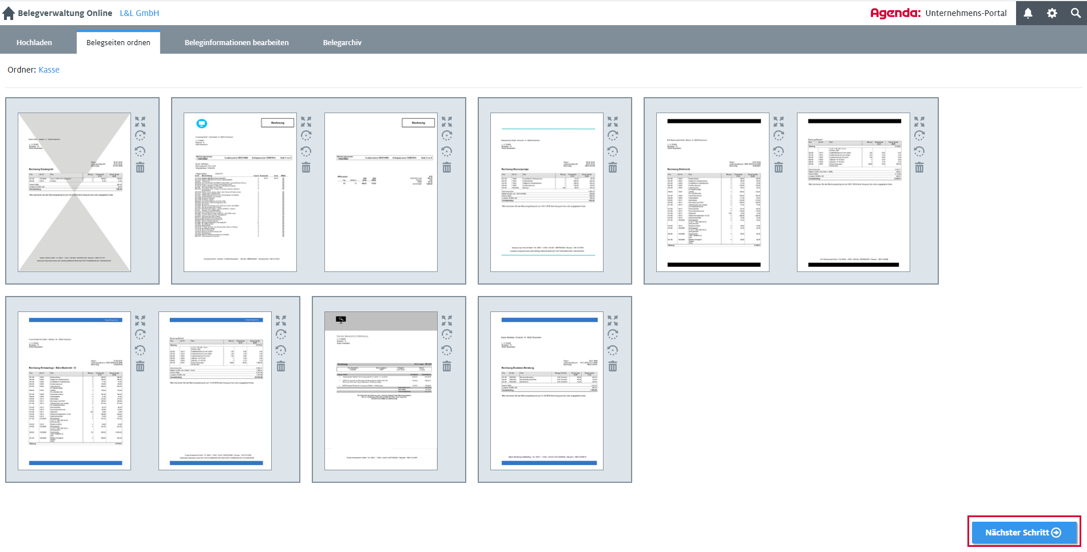Delete the page with blue monitor logo

tap(306, 167)
